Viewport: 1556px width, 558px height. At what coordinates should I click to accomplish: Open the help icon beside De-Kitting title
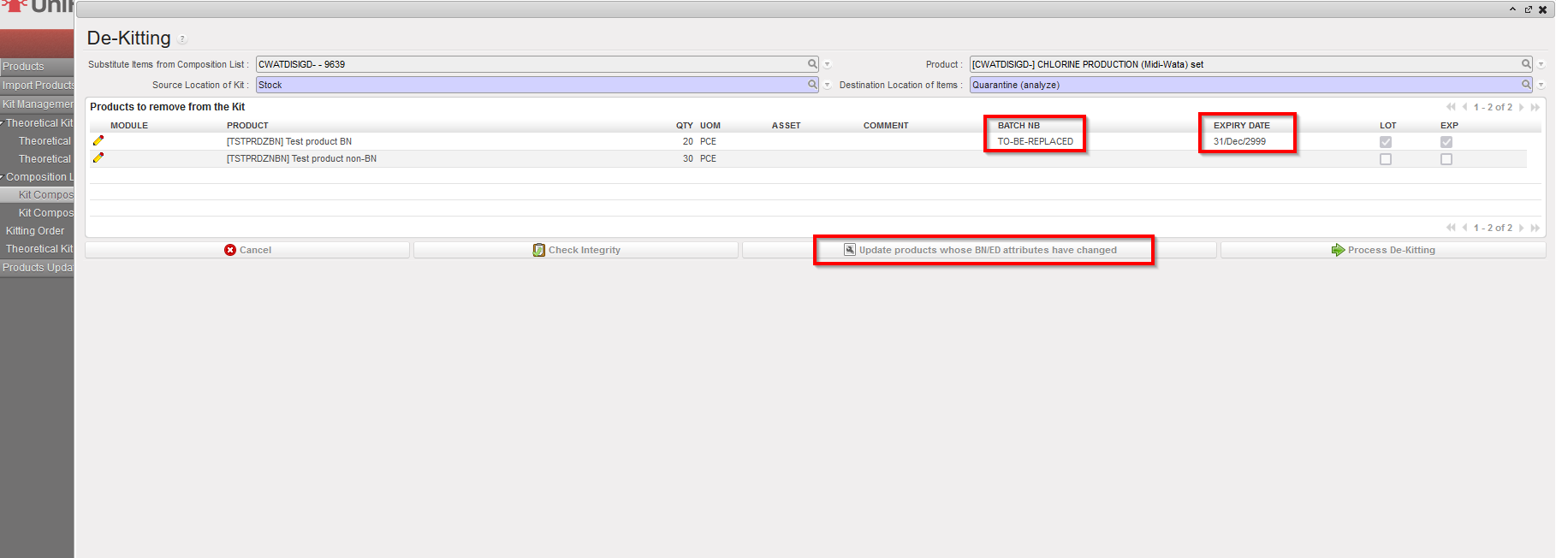pyautogui.click(x=182, y=39)
